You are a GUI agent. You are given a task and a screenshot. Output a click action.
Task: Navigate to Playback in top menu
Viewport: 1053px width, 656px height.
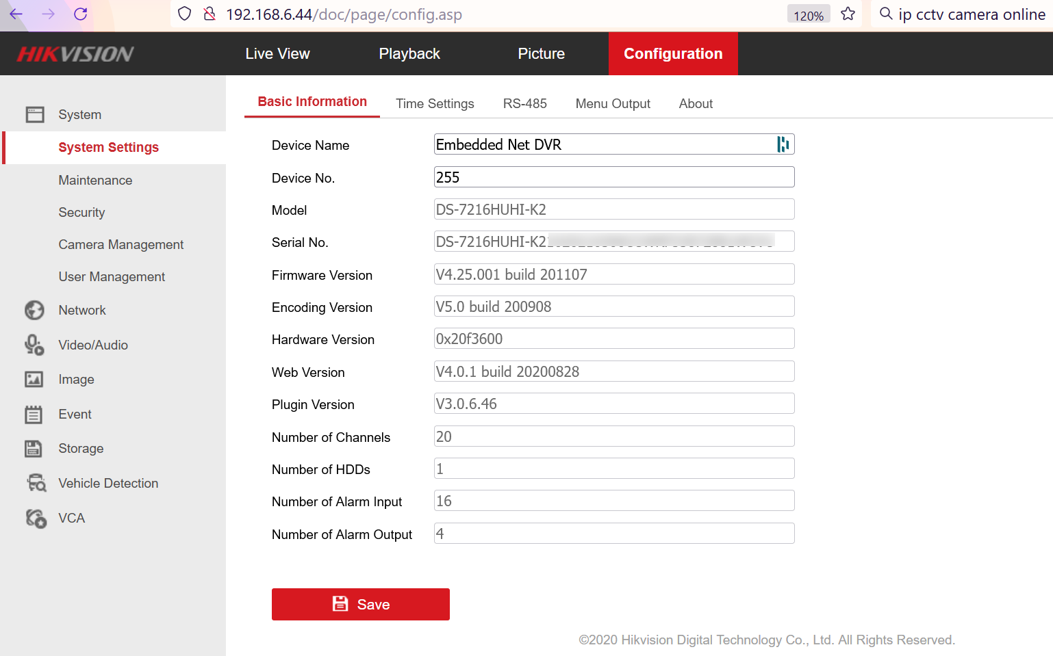coord(409,54)
